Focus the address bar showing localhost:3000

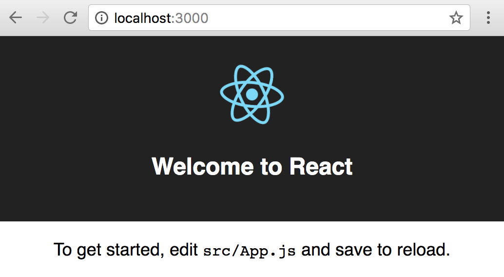tap(279, 18)
